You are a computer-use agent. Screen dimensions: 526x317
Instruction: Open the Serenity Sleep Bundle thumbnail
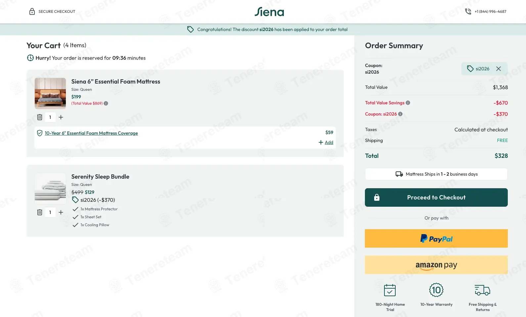[x=50, y=189]
